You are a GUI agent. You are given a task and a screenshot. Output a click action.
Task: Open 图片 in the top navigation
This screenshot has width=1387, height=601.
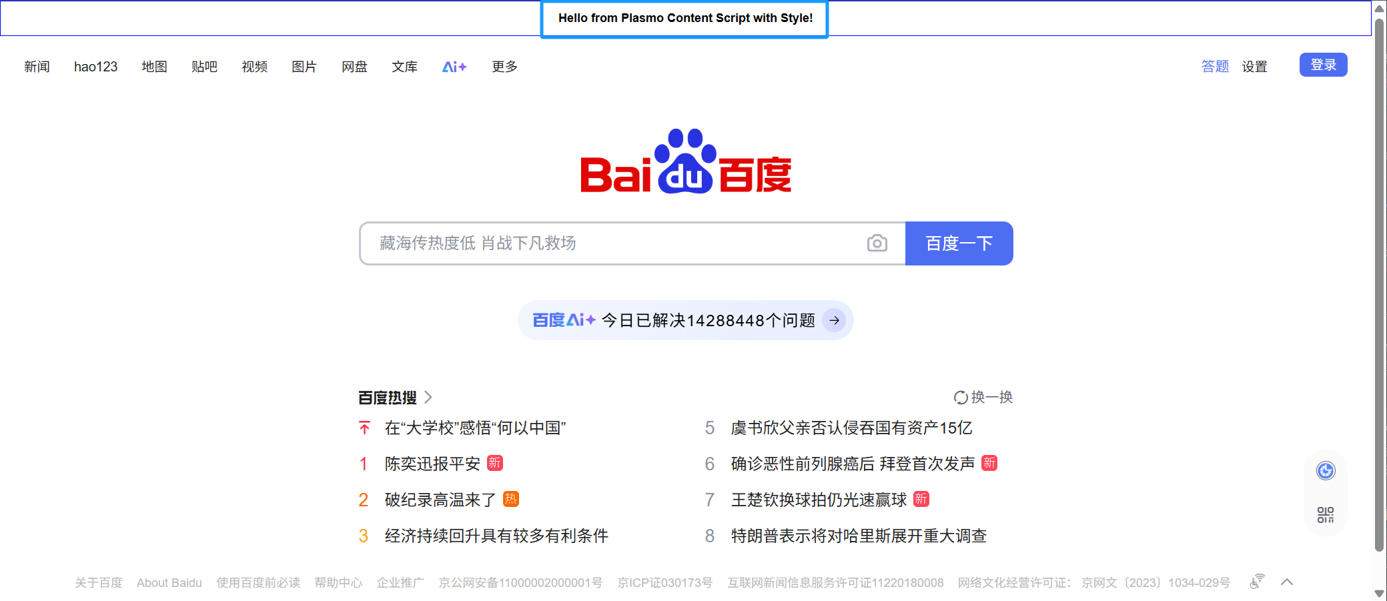tap(304, 67)
